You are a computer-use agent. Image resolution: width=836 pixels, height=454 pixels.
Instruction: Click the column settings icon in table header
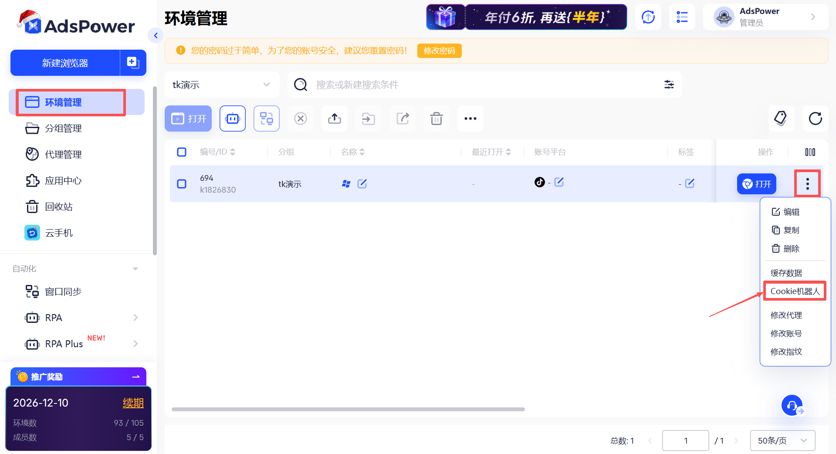click(x=810, y=152)
